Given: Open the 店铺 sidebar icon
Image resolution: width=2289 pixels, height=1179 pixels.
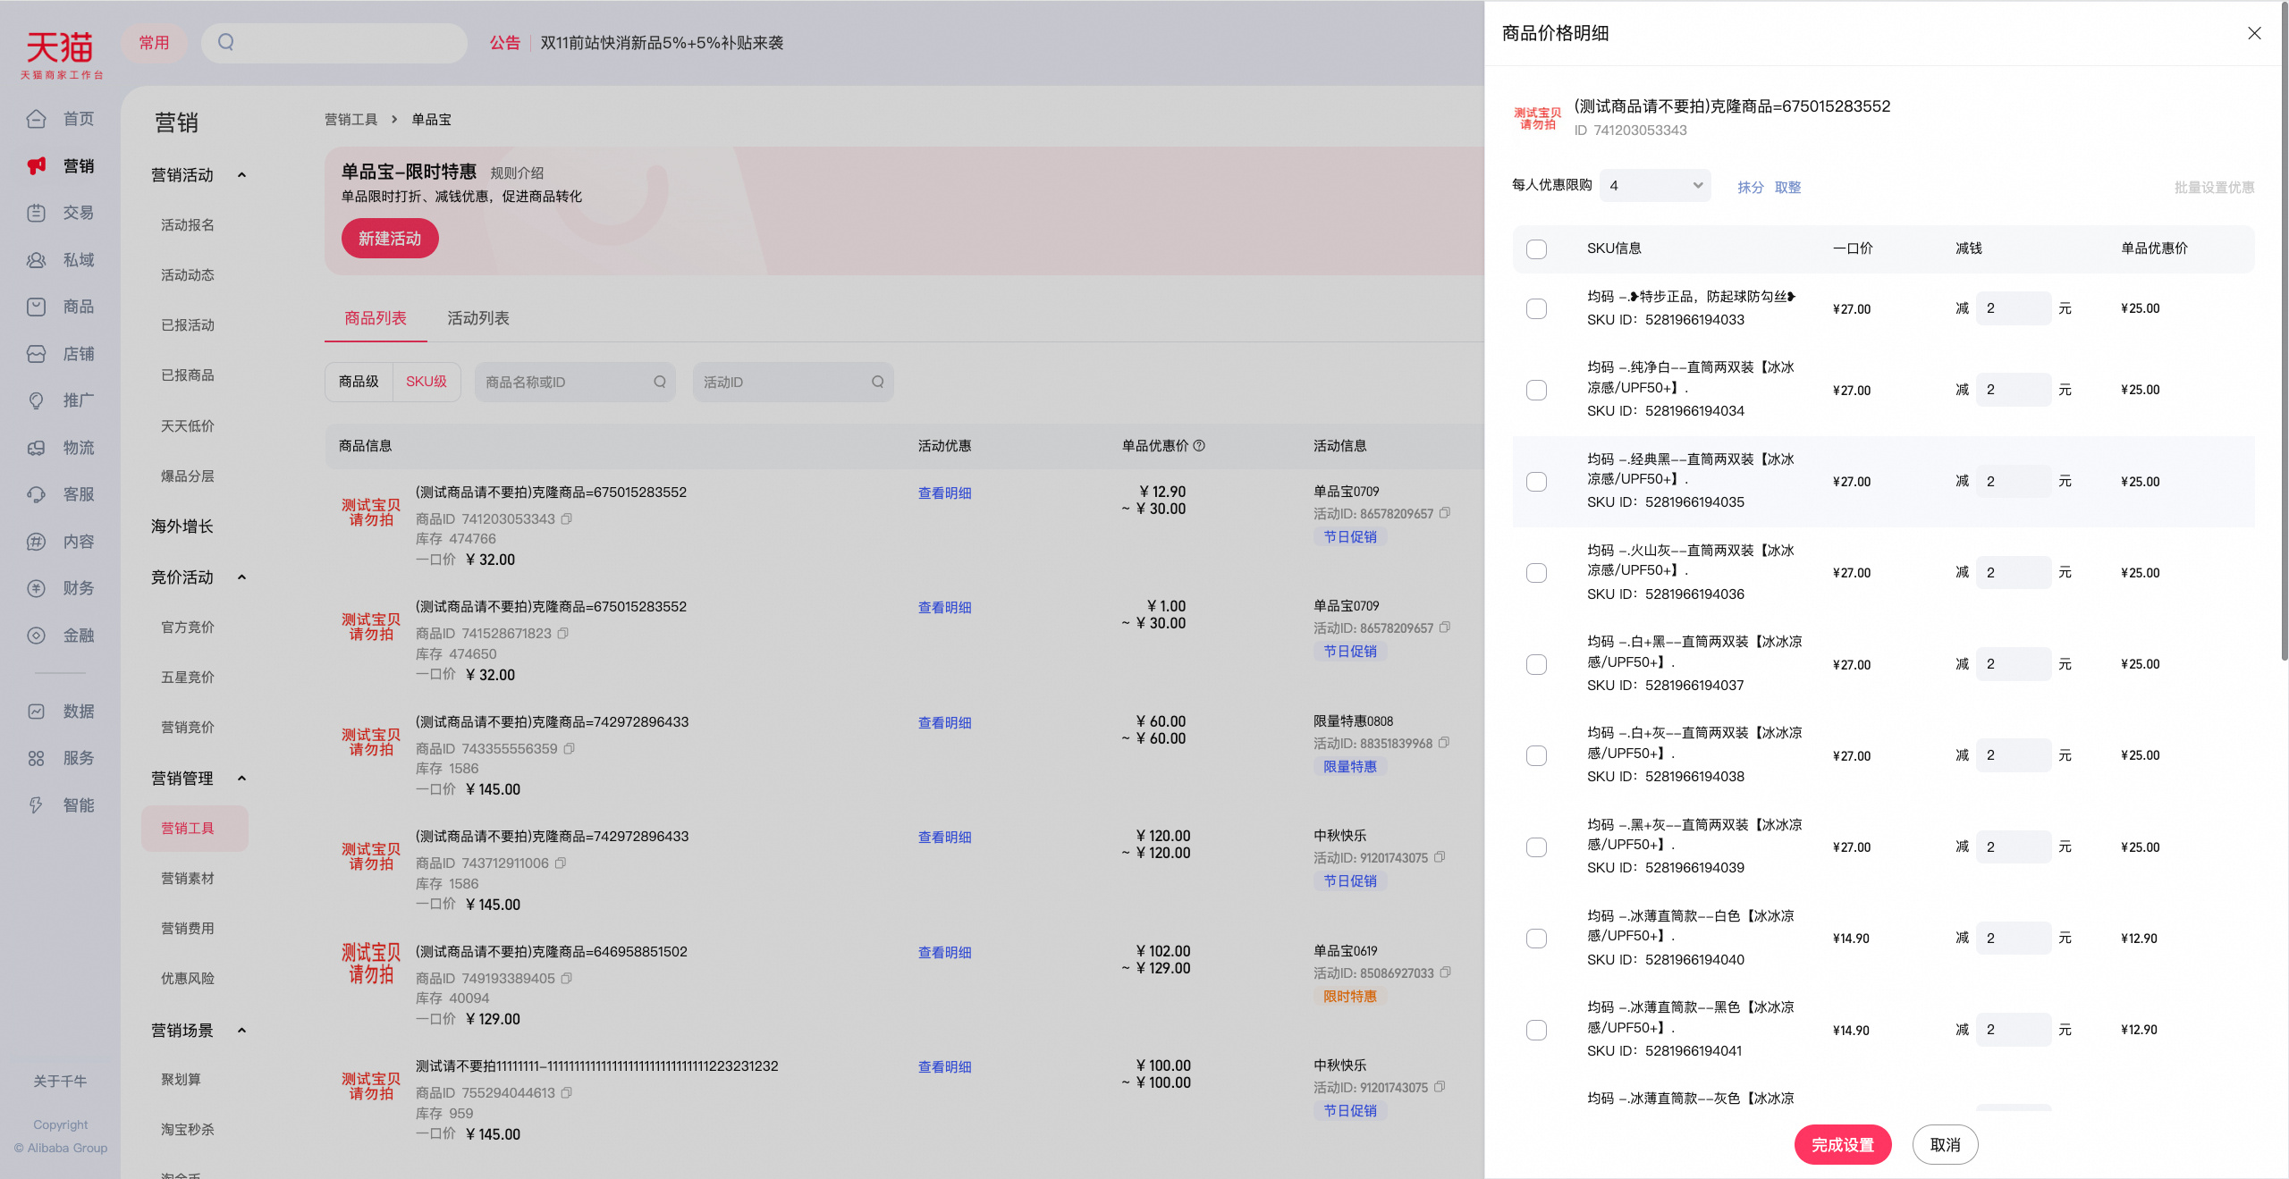Looking at the screenshot, I should click(x=36, y=354).
